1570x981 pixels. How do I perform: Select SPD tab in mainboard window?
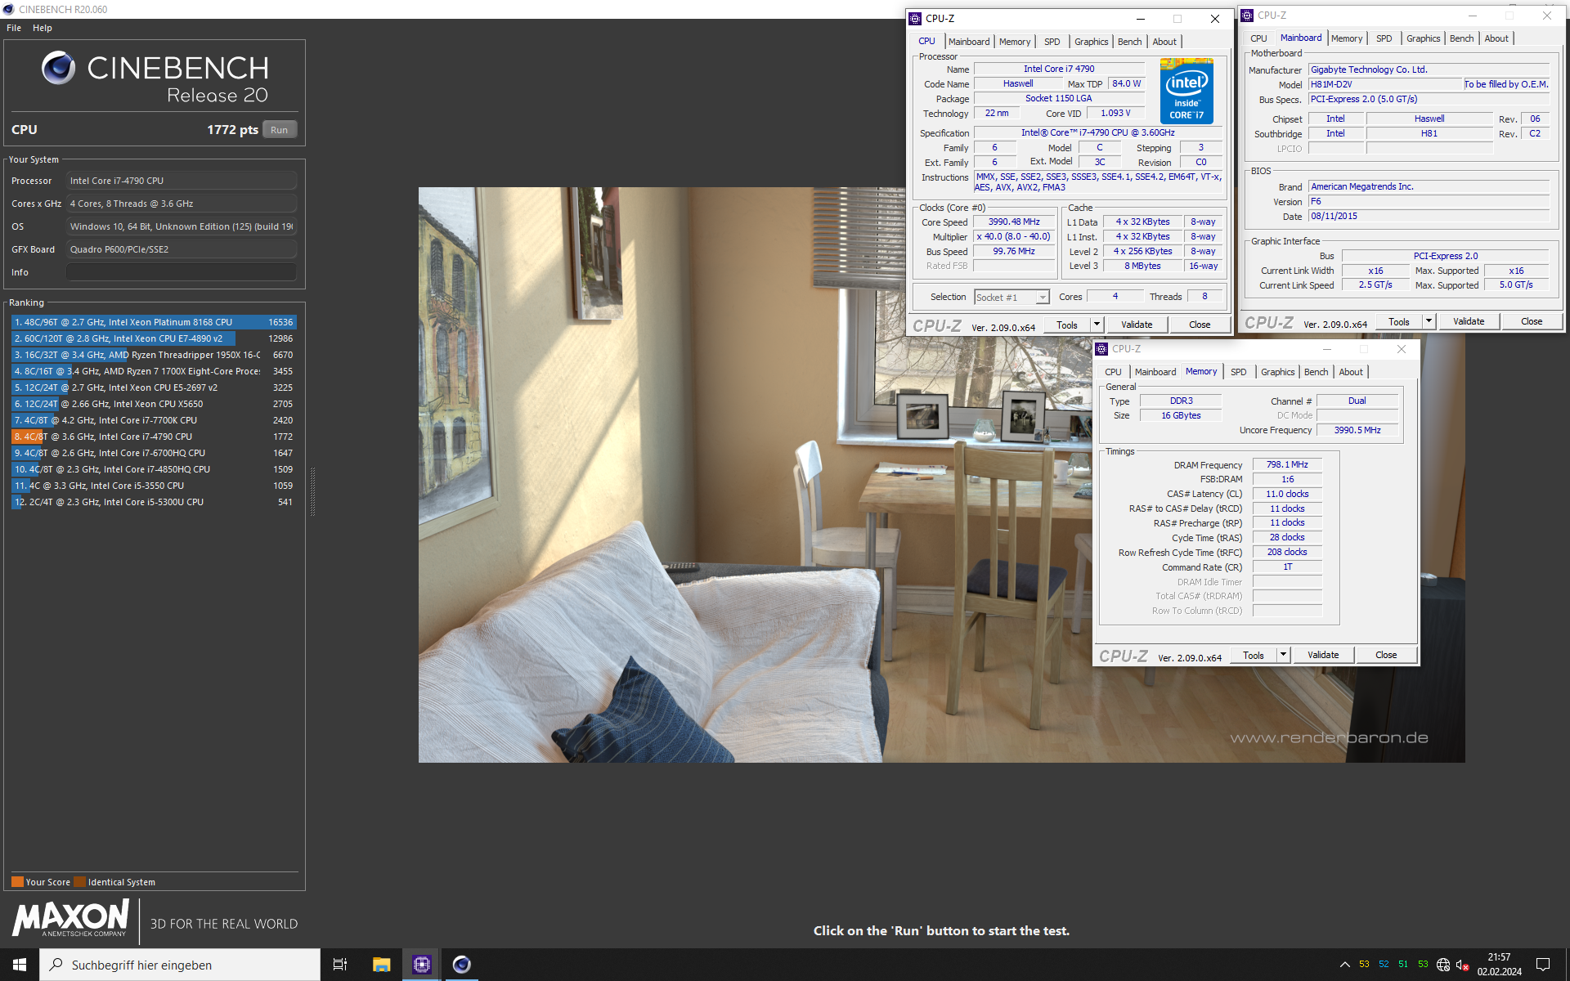(x=1384, y=38)
